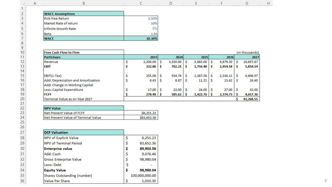
Task: Select Value Per Share amount 1,010.30
Action: pos(141,181)
